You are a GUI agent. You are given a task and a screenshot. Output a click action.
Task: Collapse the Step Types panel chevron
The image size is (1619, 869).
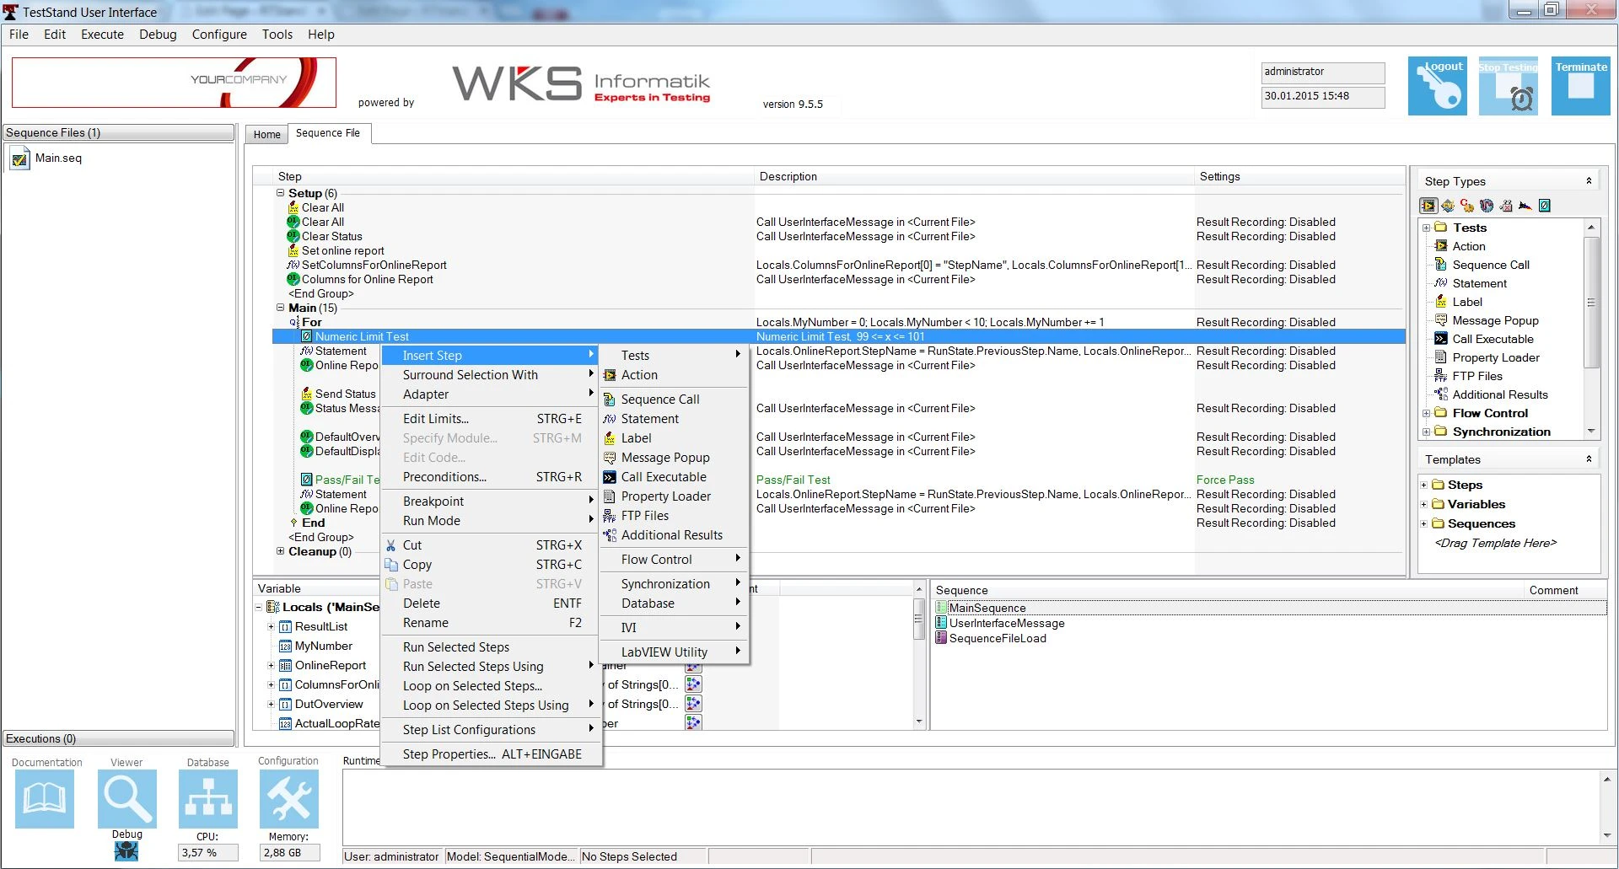pos(1589,181)
